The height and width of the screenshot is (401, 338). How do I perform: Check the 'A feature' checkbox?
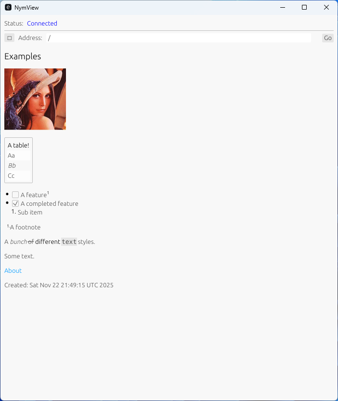tap(15, 195)
